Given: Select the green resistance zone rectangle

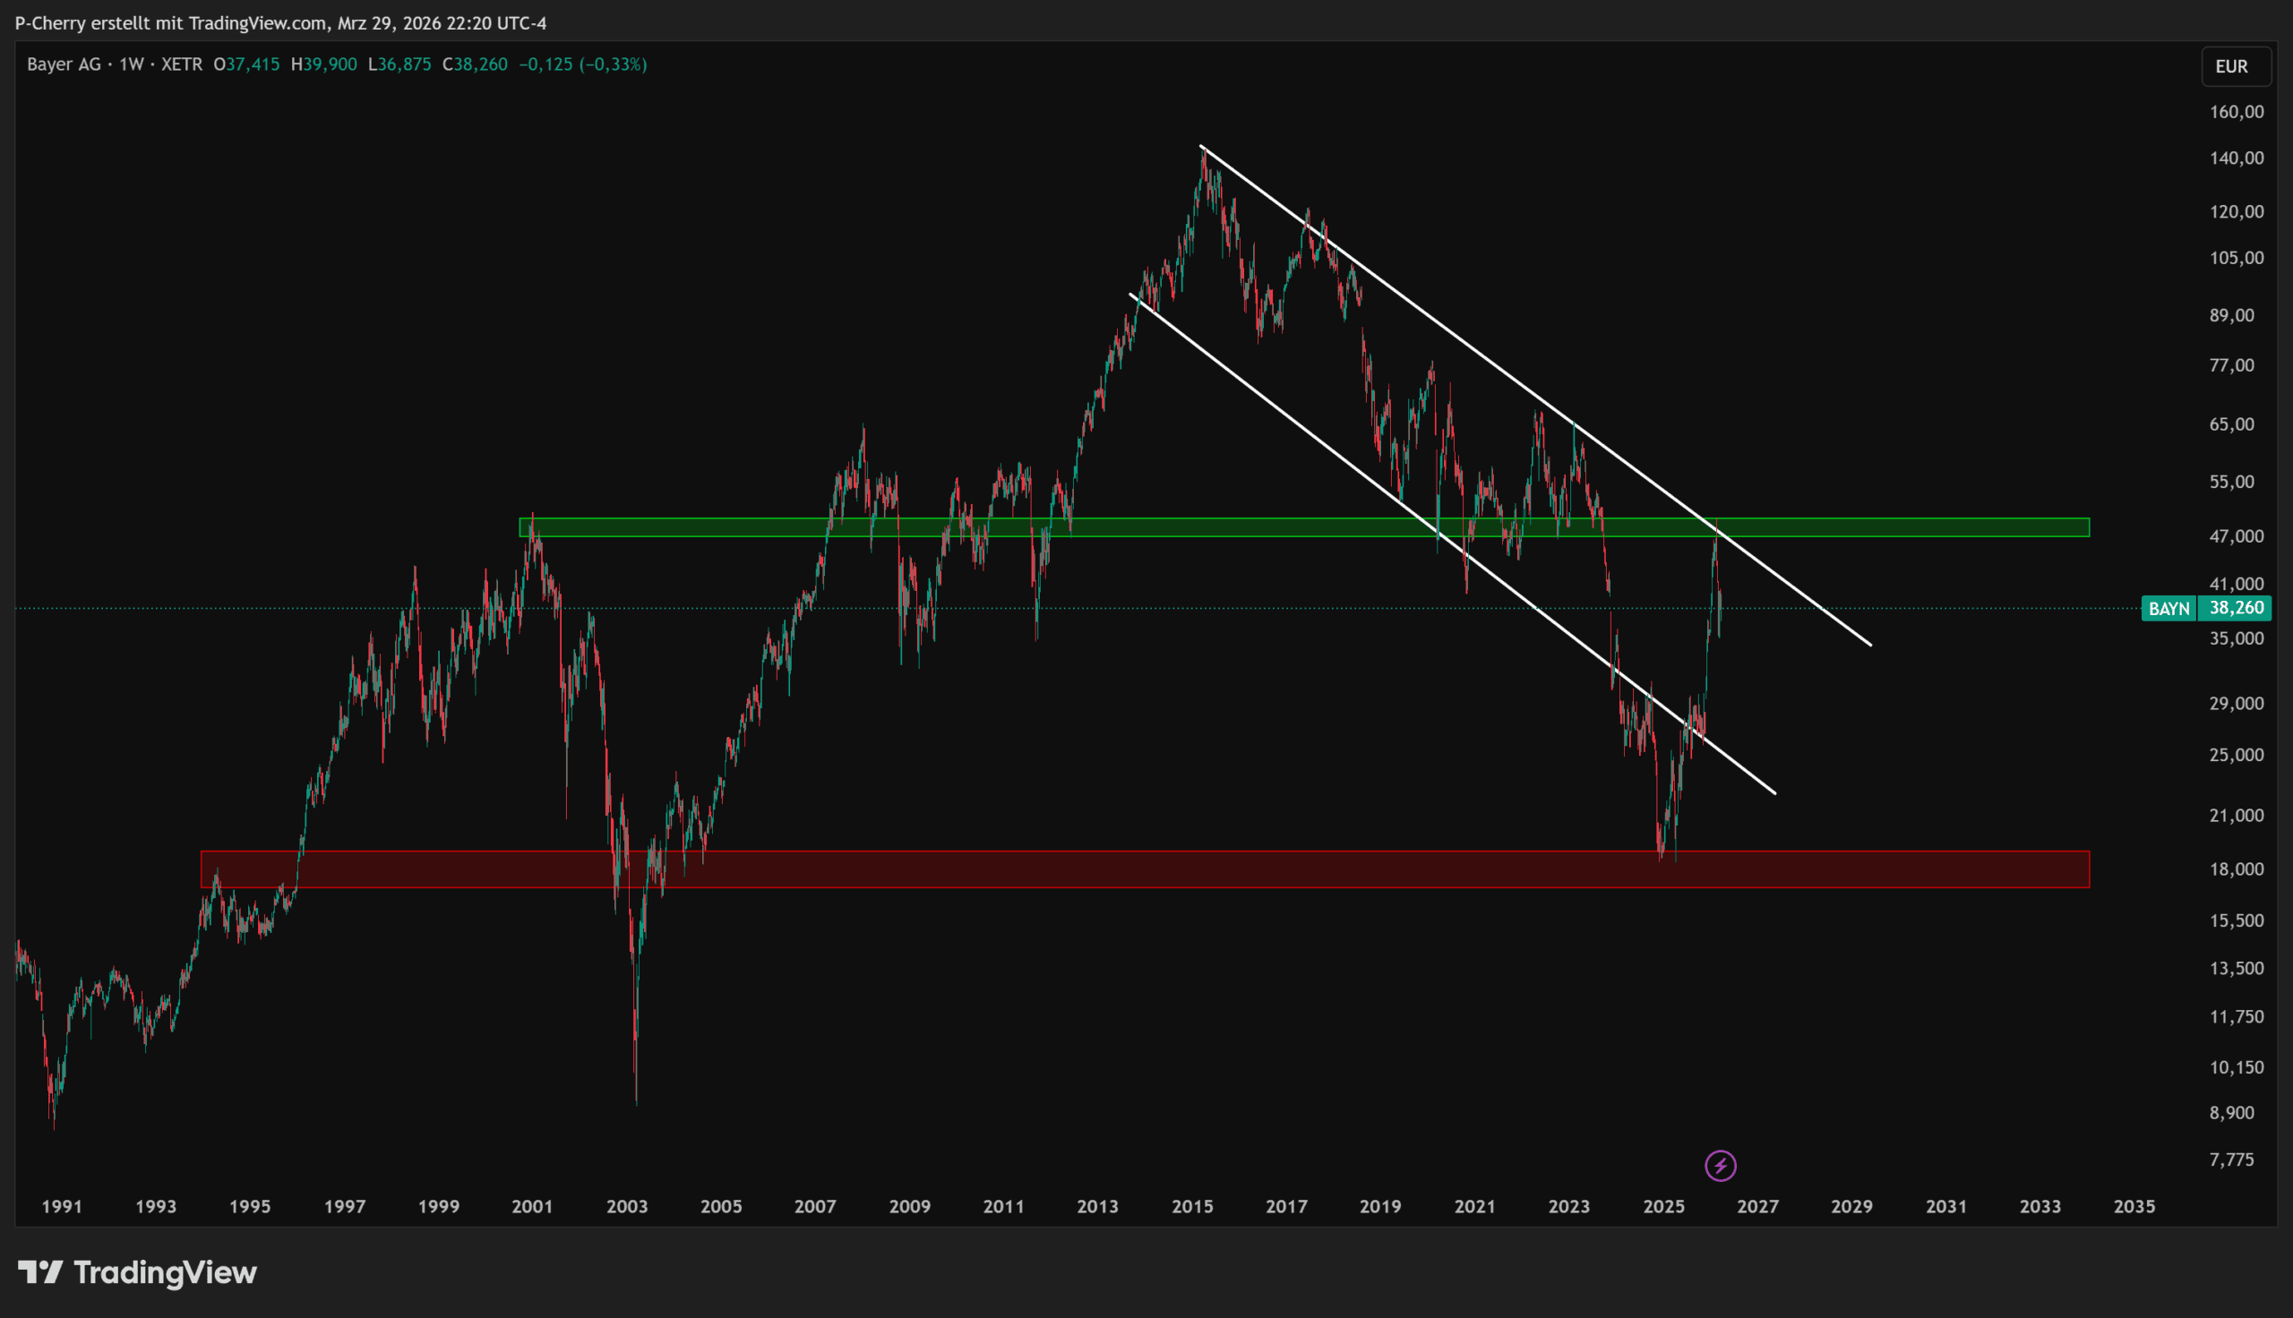Looking at the screenshot, I should tap(1901, 526).
